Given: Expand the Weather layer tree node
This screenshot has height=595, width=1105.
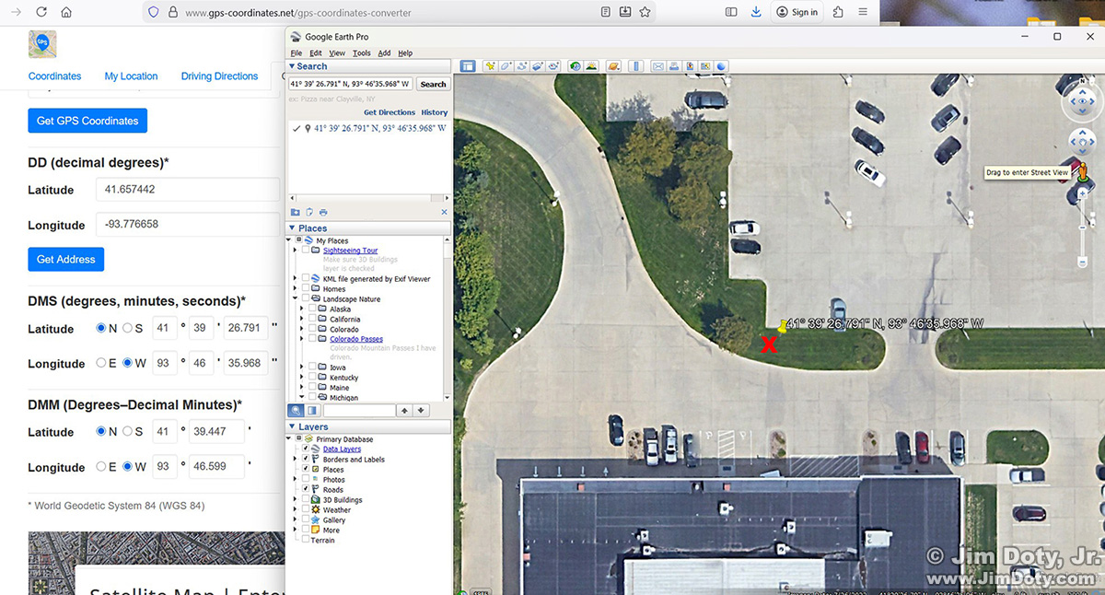Looking at the screenshot, I should (x=295, y=510).
